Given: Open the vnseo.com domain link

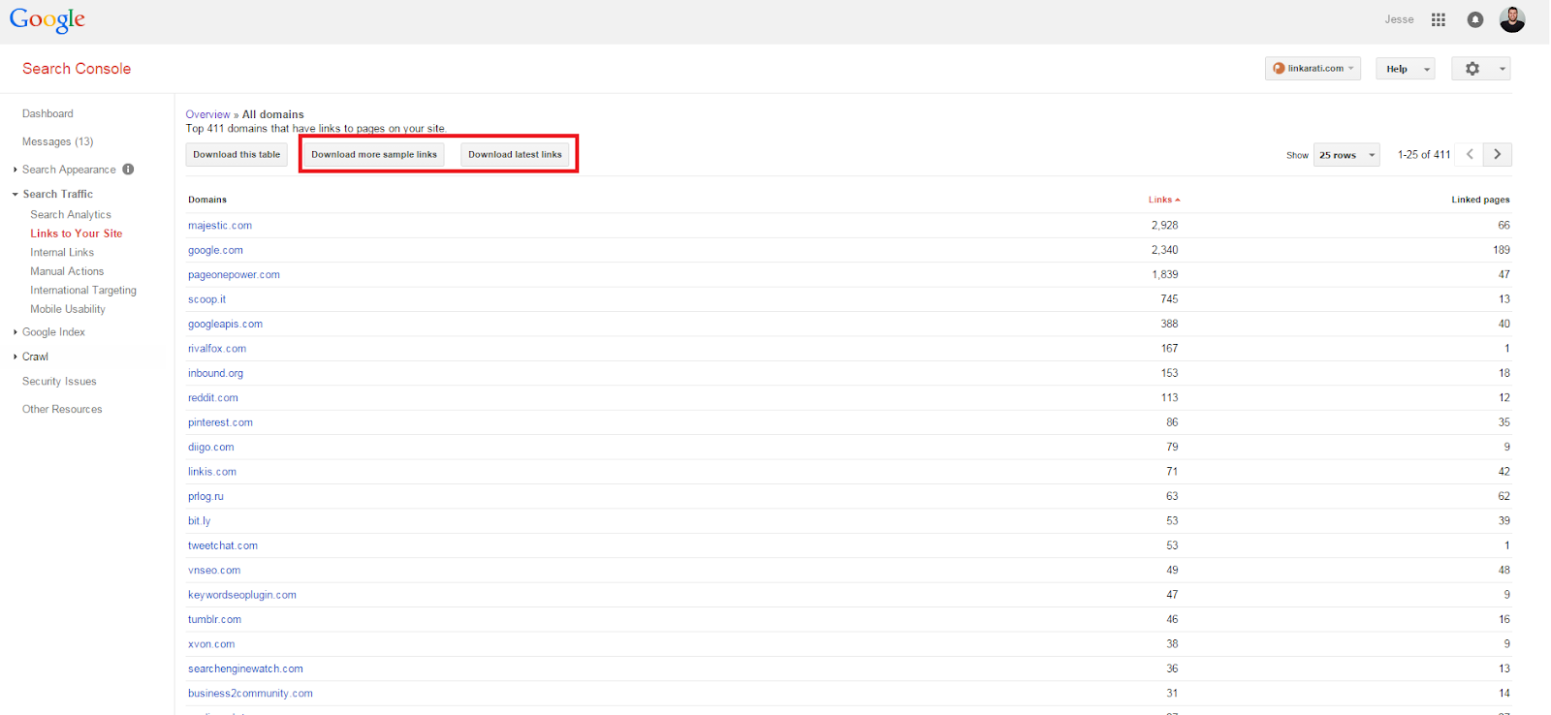Looking at the screenshot, I should [x=214, y=571].
